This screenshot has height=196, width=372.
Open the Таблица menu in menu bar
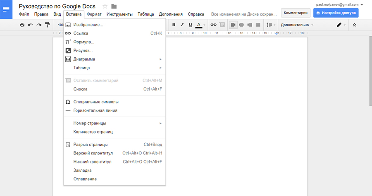coord(145,14)
